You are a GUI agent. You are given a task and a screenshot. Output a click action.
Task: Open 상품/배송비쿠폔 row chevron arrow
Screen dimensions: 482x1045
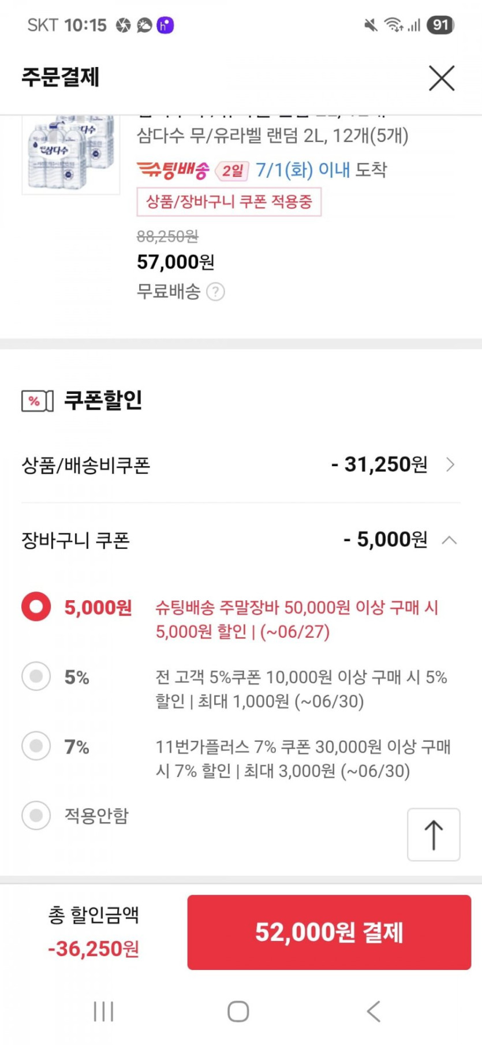[x=450, y=464]
